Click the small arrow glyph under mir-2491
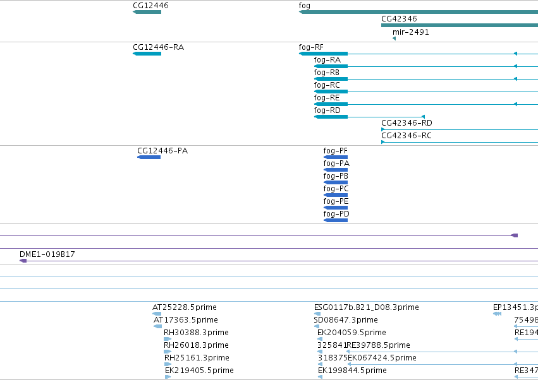This screenshot has height=380, width=538. click(394, 39)
